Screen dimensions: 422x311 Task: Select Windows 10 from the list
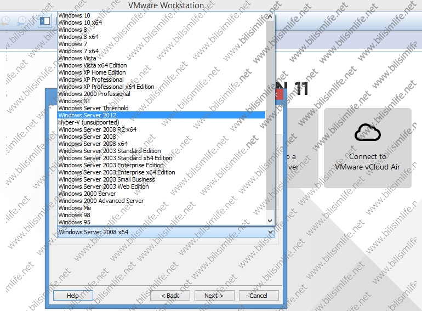(x=161, y=15)
